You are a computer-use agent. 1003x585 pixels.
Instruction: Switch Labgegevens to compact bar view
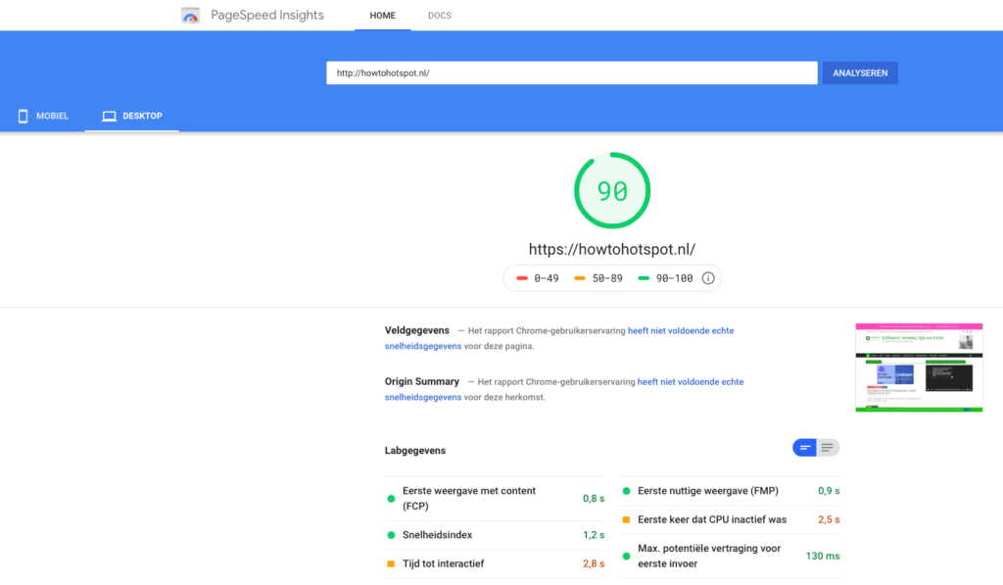click(x=804, y=448)
